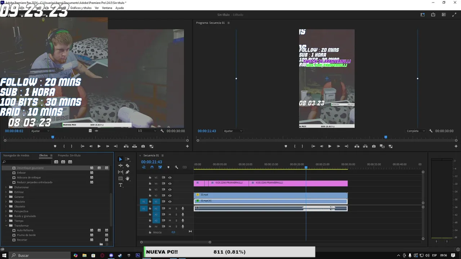Click Overwrite button in Source monitor
The width and height of the screenshot is (461, 259).
[x=134, y=146]
